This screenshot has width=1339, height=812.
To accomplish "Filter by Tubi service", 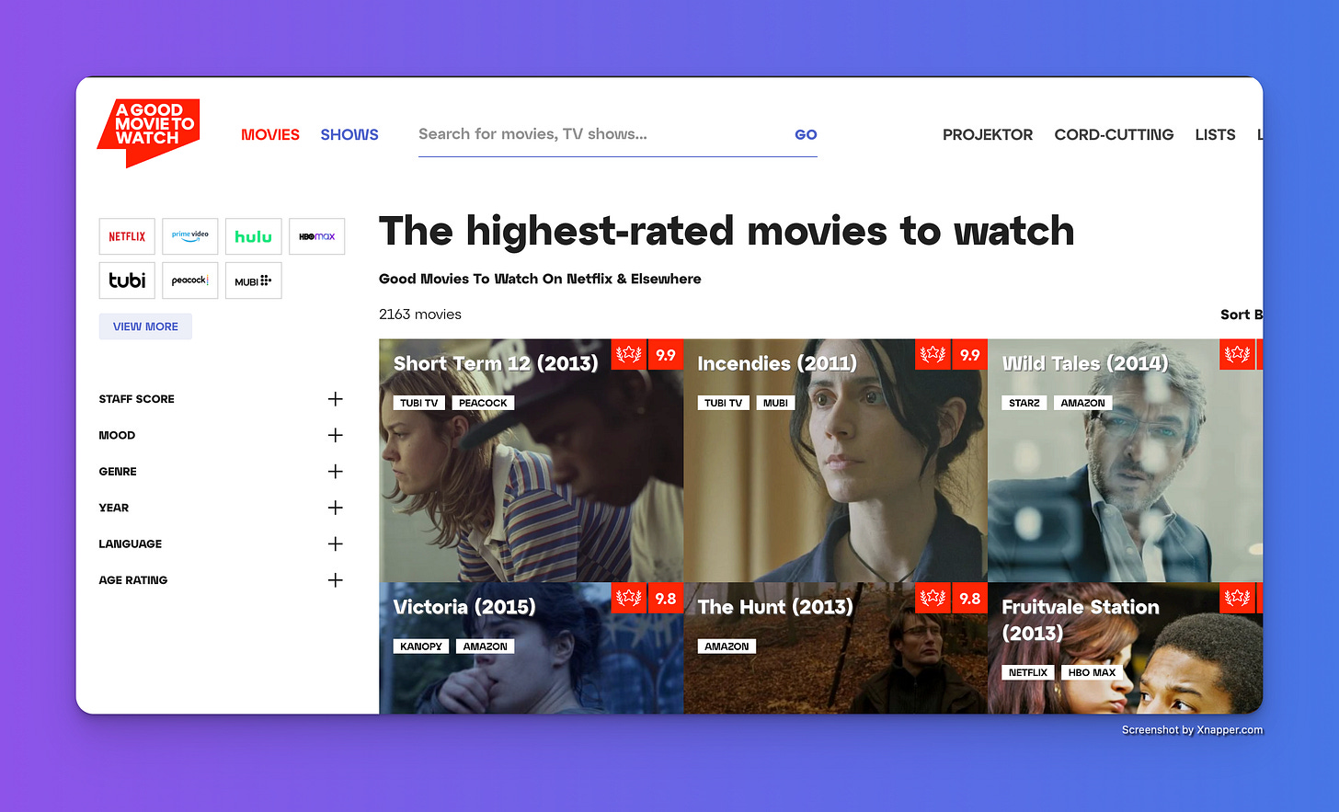I will pyautogui.click(x=127, y=280).
